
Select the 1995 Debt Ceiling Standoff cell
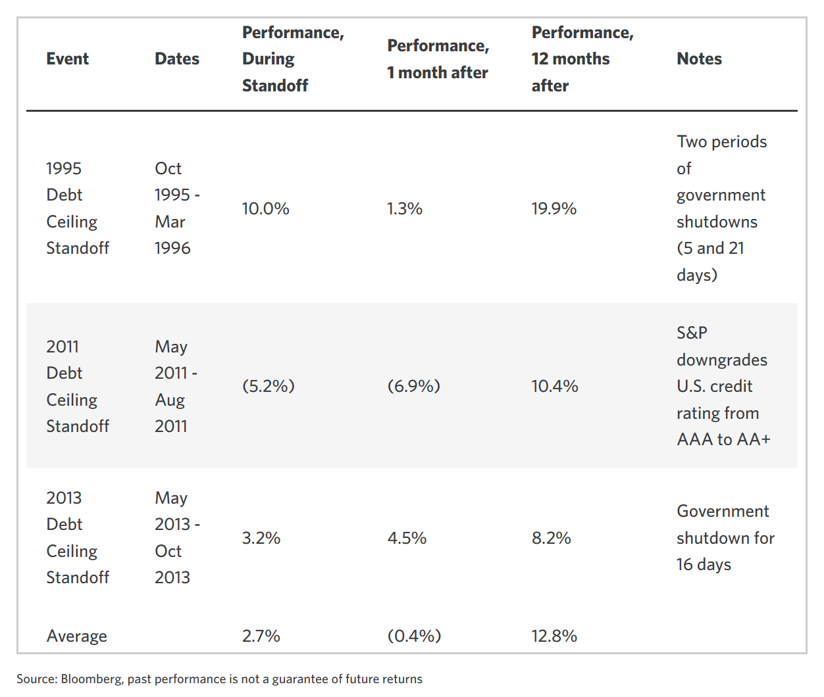(x=77, y=208)
